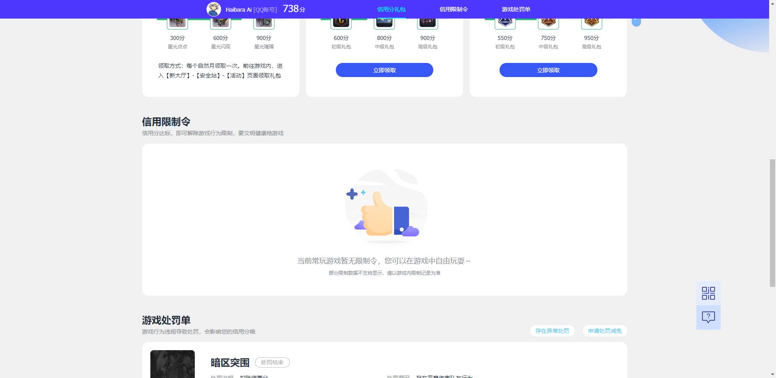776x378 pixels.
Task: Click the 950分 高级礼包 badge icon
Action: pyautogui.click(x=592, y=23)
